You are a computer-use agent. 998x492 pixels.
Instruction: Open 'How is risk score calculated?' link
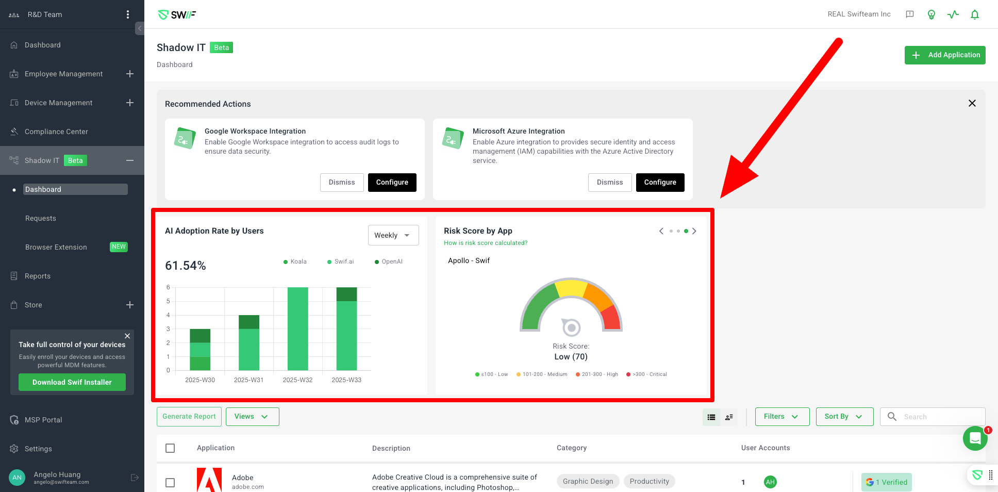click(x=485, y=243)
